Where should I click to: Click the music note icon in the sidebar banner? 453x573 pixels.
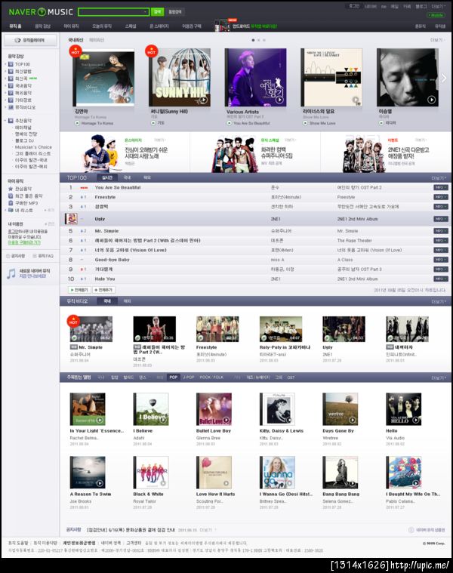pos(11,273)
